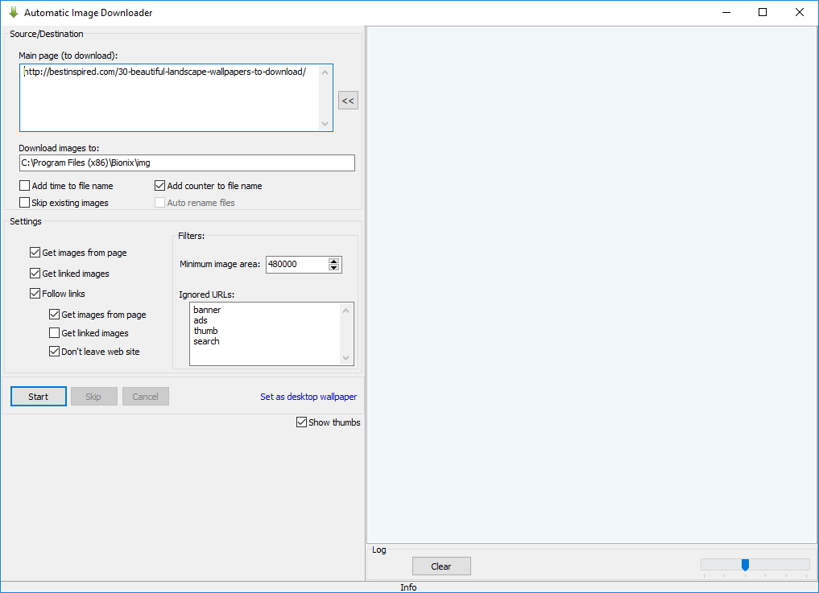Enable Add time to file name
The width and height of the screenshot is (819, 593).
pos(25,186)
